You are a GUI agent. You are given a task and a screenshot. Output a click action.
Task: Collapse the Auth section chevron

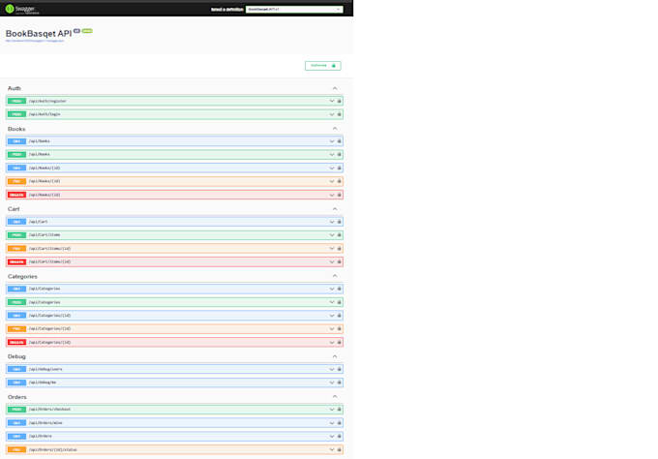(x=335, y=88)
